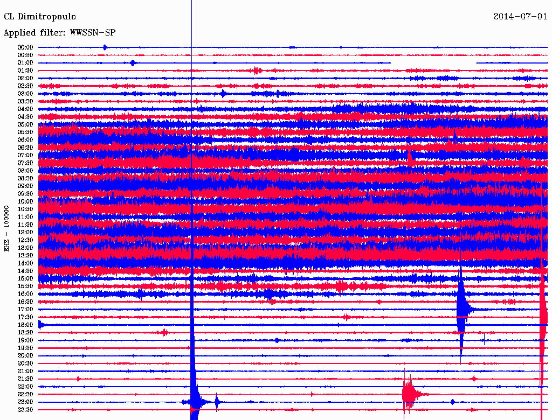The image size is (552, 420).
Task: Click the '08:00' time label
Action: 25,171
